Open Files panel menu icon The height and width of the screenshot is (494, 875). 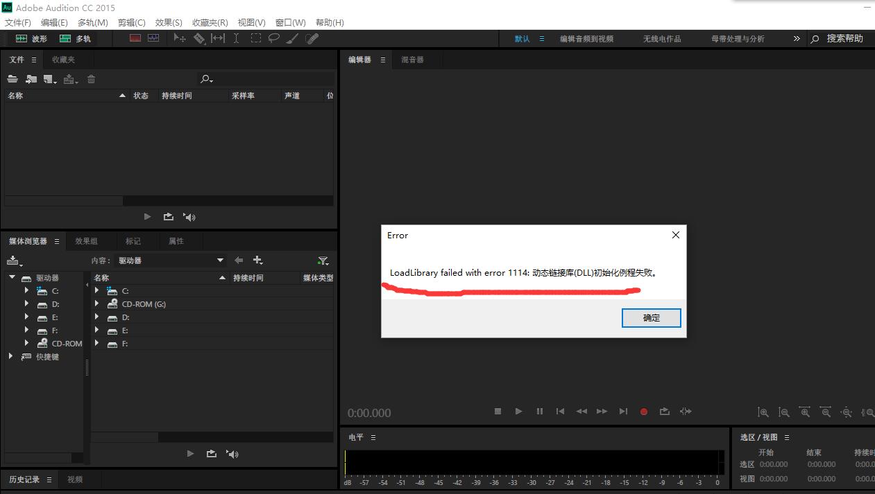(33, 60)
